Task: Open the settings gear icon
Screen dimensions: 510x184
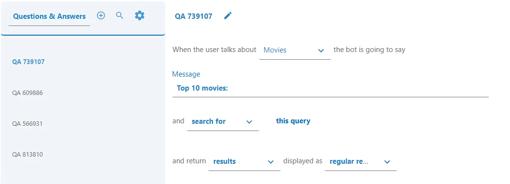Action: pyautogui.click(x=140, y=15)
